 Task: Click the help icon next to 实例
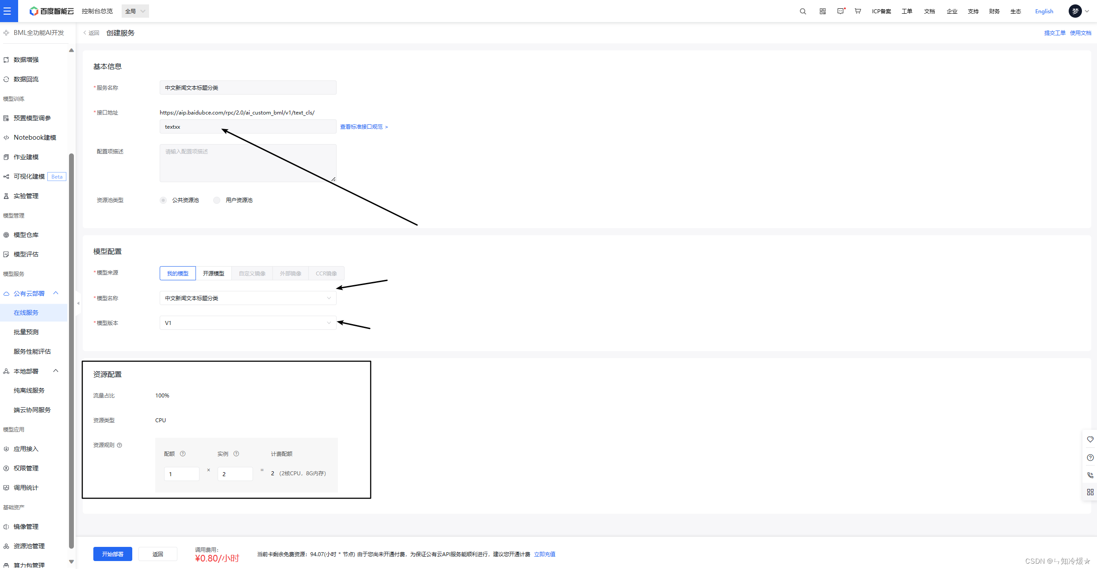coord(236,454)
